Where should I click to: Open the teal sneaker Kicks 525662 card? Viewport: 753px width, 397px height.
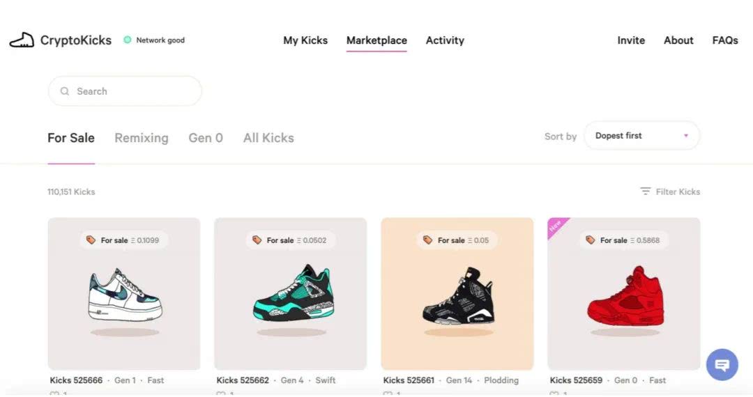click(290, 294)
